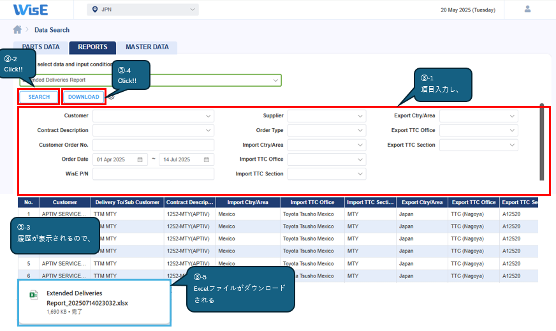Click the settings gear beside DOWNLOAD
The image size is (556, 331).
pos(112,97)
